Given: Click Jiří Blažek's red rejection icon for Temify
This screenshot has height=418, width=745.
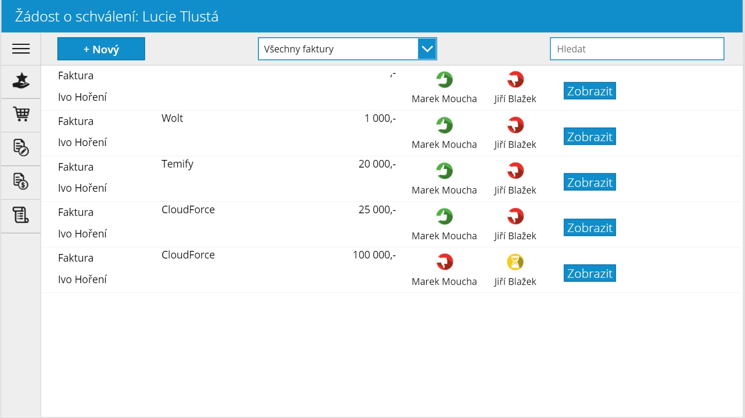Looking at the screenshot, I should [x=515, y=171].
